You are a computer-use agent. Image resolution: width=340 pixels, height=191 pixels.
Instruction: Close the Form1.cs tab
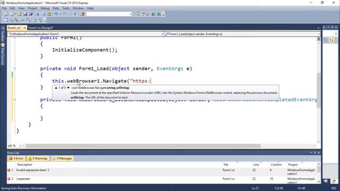24,28
